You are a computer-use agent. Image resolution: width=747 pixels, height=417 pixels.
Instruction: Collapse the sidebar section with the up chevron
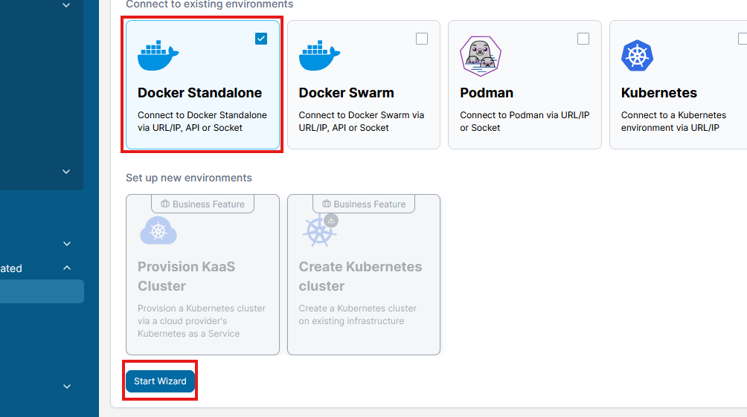[66, 268]
